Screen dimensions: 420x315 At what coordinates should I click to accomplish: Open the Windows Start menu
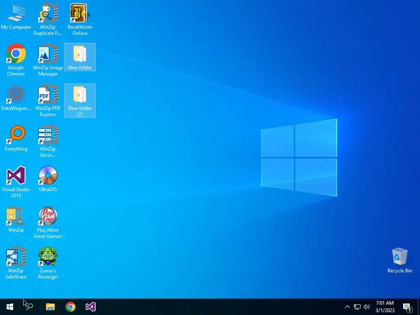[10, 307]
